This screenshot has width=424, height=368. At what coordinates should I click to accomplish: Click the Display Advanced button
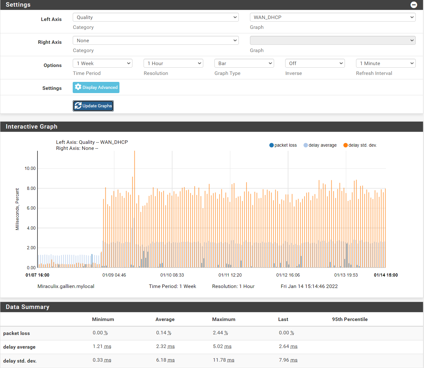click(x=96, y=87)
